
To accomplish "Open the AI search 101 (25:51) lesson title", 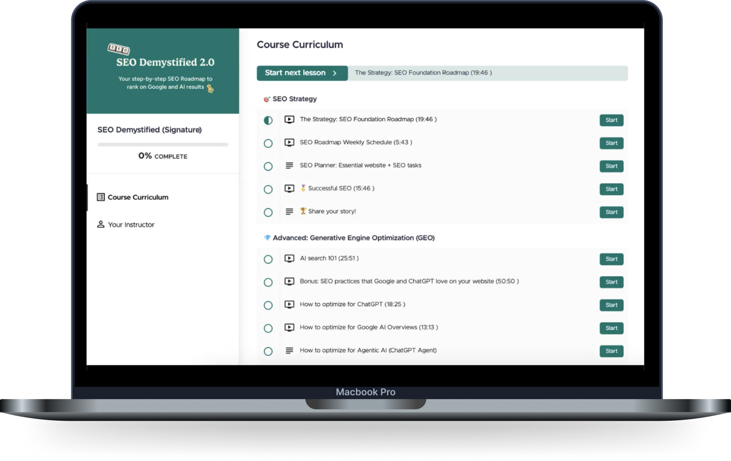I will (329, 258).
